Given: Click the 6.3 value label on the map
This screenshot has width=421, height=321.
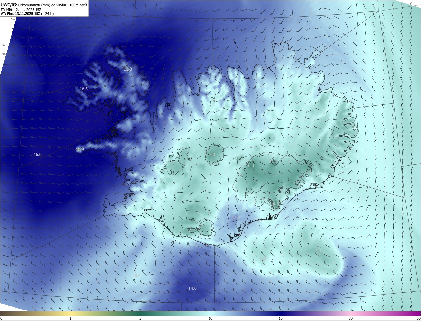Looking at the screenshot, I should [251, 166].
